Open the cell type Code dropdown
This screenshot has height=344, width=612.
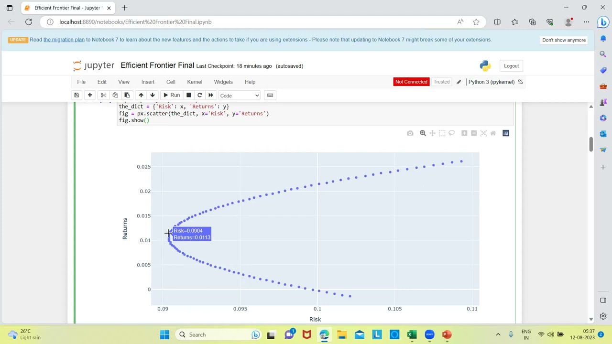[x=239, y=96]
